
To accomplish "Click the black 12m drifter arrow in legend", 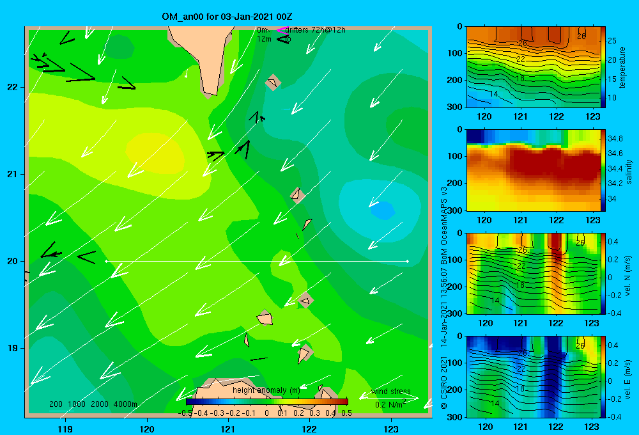I will tap(283, 39).
